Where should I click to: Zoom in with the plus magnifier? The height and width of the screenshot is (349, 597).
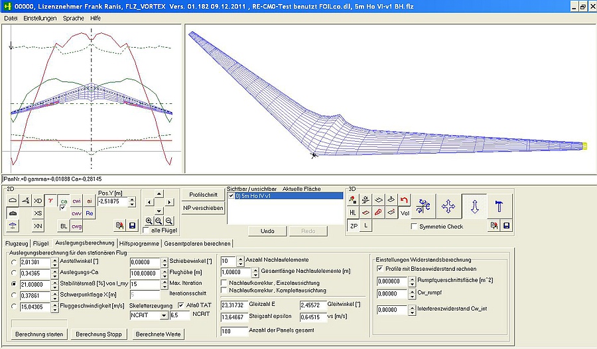point(149,221)
